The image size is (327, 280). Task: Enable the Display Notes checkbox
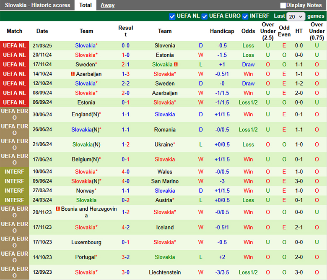283,5
